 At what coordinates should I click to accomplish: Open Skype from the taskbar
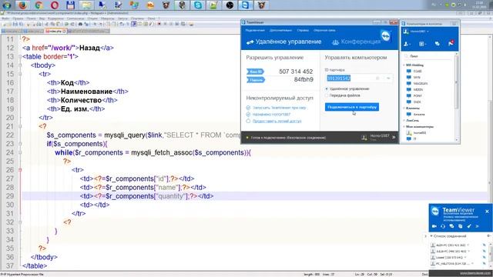tap(198, 5)
